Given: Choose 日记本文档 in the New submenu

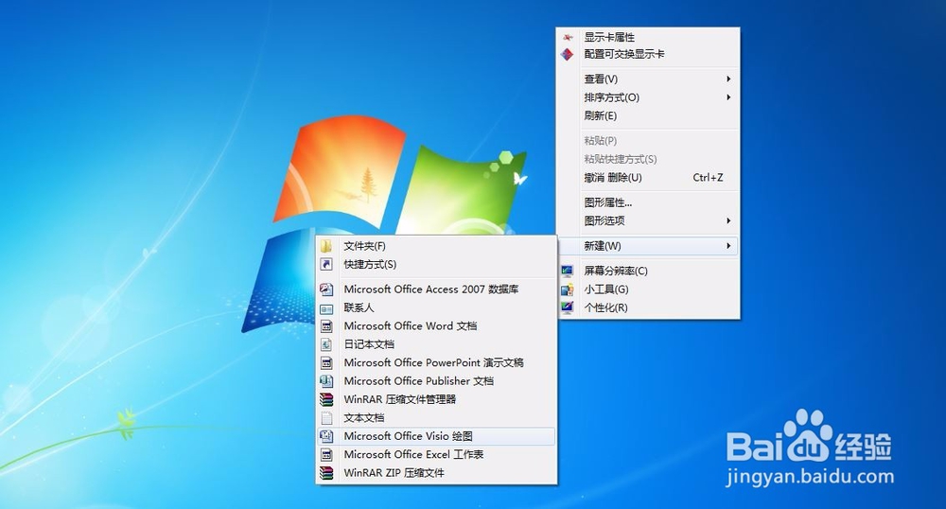Looking at the screenshot, I should (x=436, y=344).
